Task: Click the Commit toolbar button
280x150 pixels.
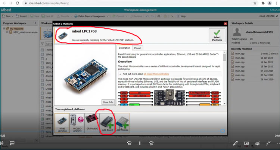Action: pyautogui.click(x=118, y=16)
